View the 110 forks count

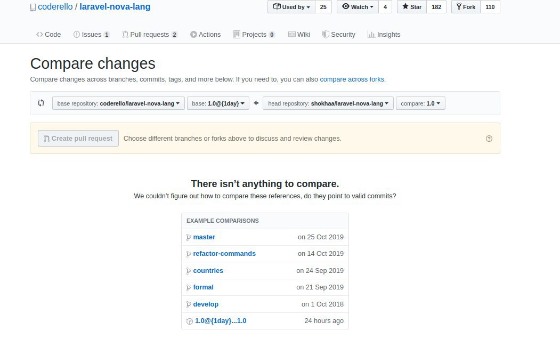[x=490, y=7]
